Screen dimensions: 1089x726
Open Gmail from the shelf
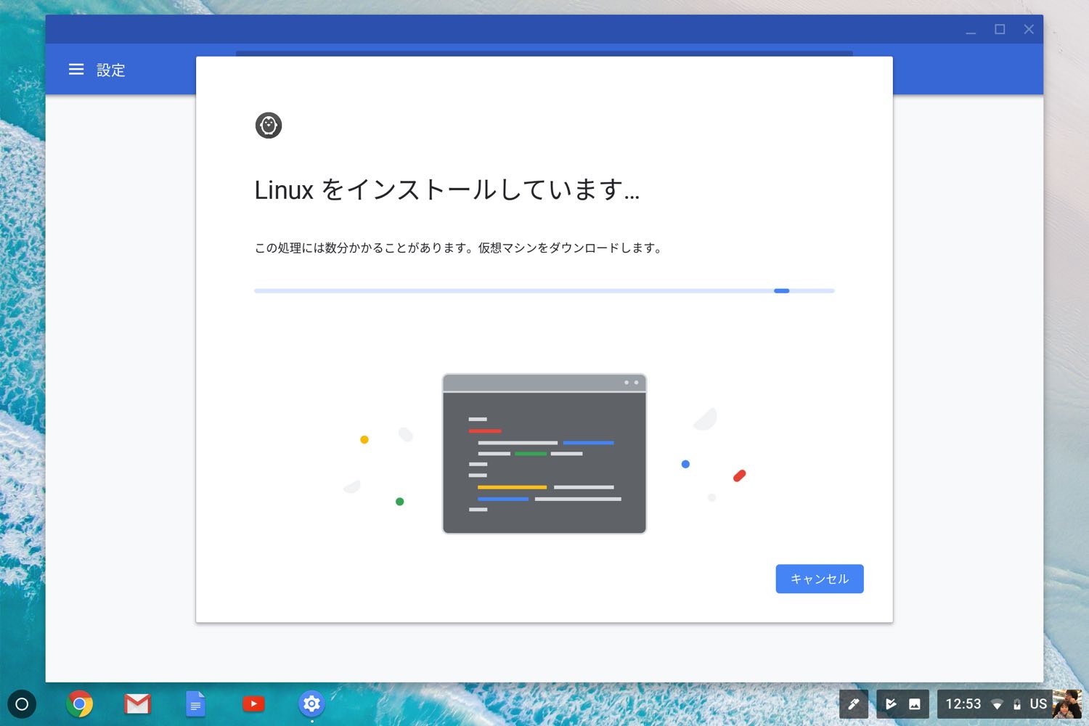pyautogui.click(x=137, y=703)
